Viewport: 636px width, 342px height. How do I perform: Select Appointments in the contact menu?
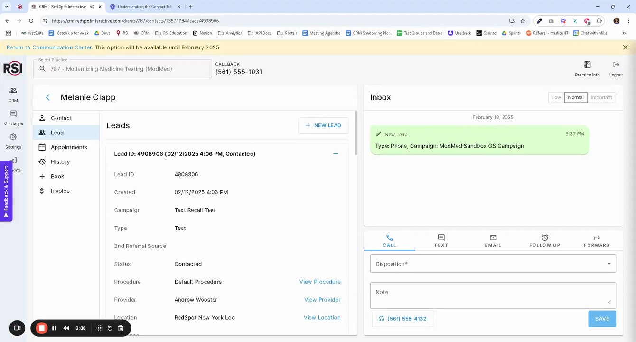pyautogui.click(x=69, y=147)
